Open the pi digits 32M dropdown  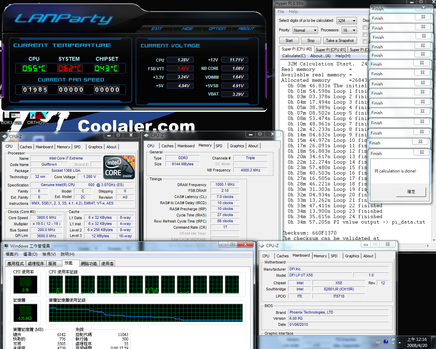coord(346,21)
